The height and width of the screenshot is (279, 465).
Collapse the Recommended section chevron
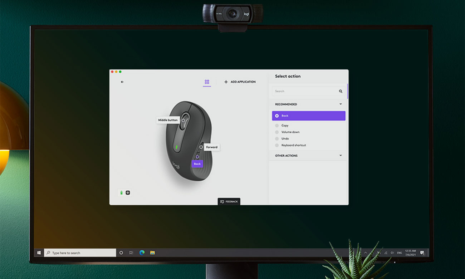(x=340, y=104)
